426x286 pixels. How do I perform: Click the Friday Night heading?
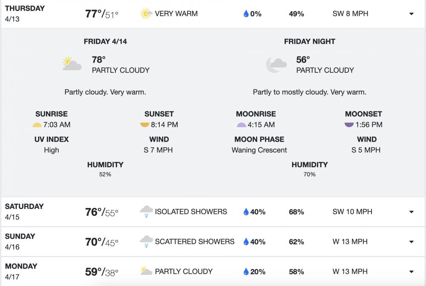tap(310, 42)
